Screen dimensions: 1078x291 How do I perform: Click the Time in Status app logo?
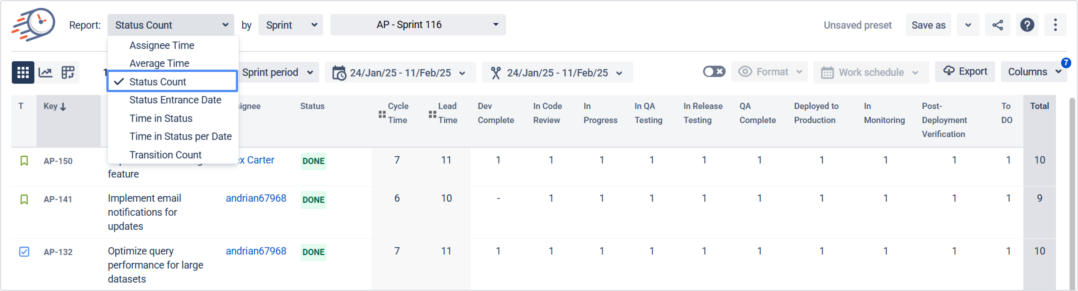pyautogui.click(x=33, y=24)
